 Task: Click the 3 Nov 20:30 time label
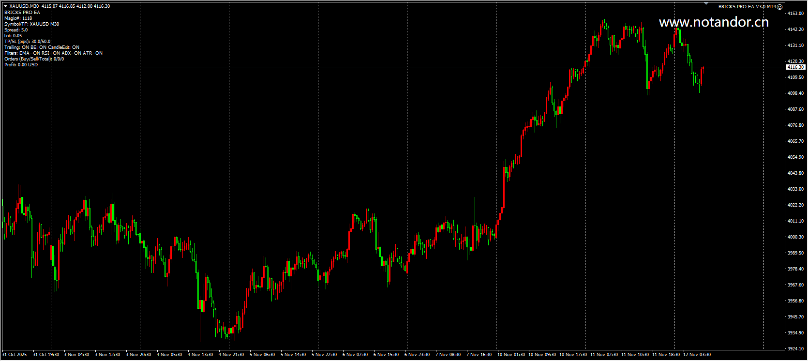point(138,355)
